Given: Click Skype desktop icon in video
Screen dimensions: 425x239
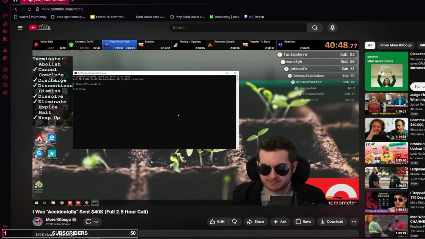Looking at the screenshot, I should click(39, 154).
